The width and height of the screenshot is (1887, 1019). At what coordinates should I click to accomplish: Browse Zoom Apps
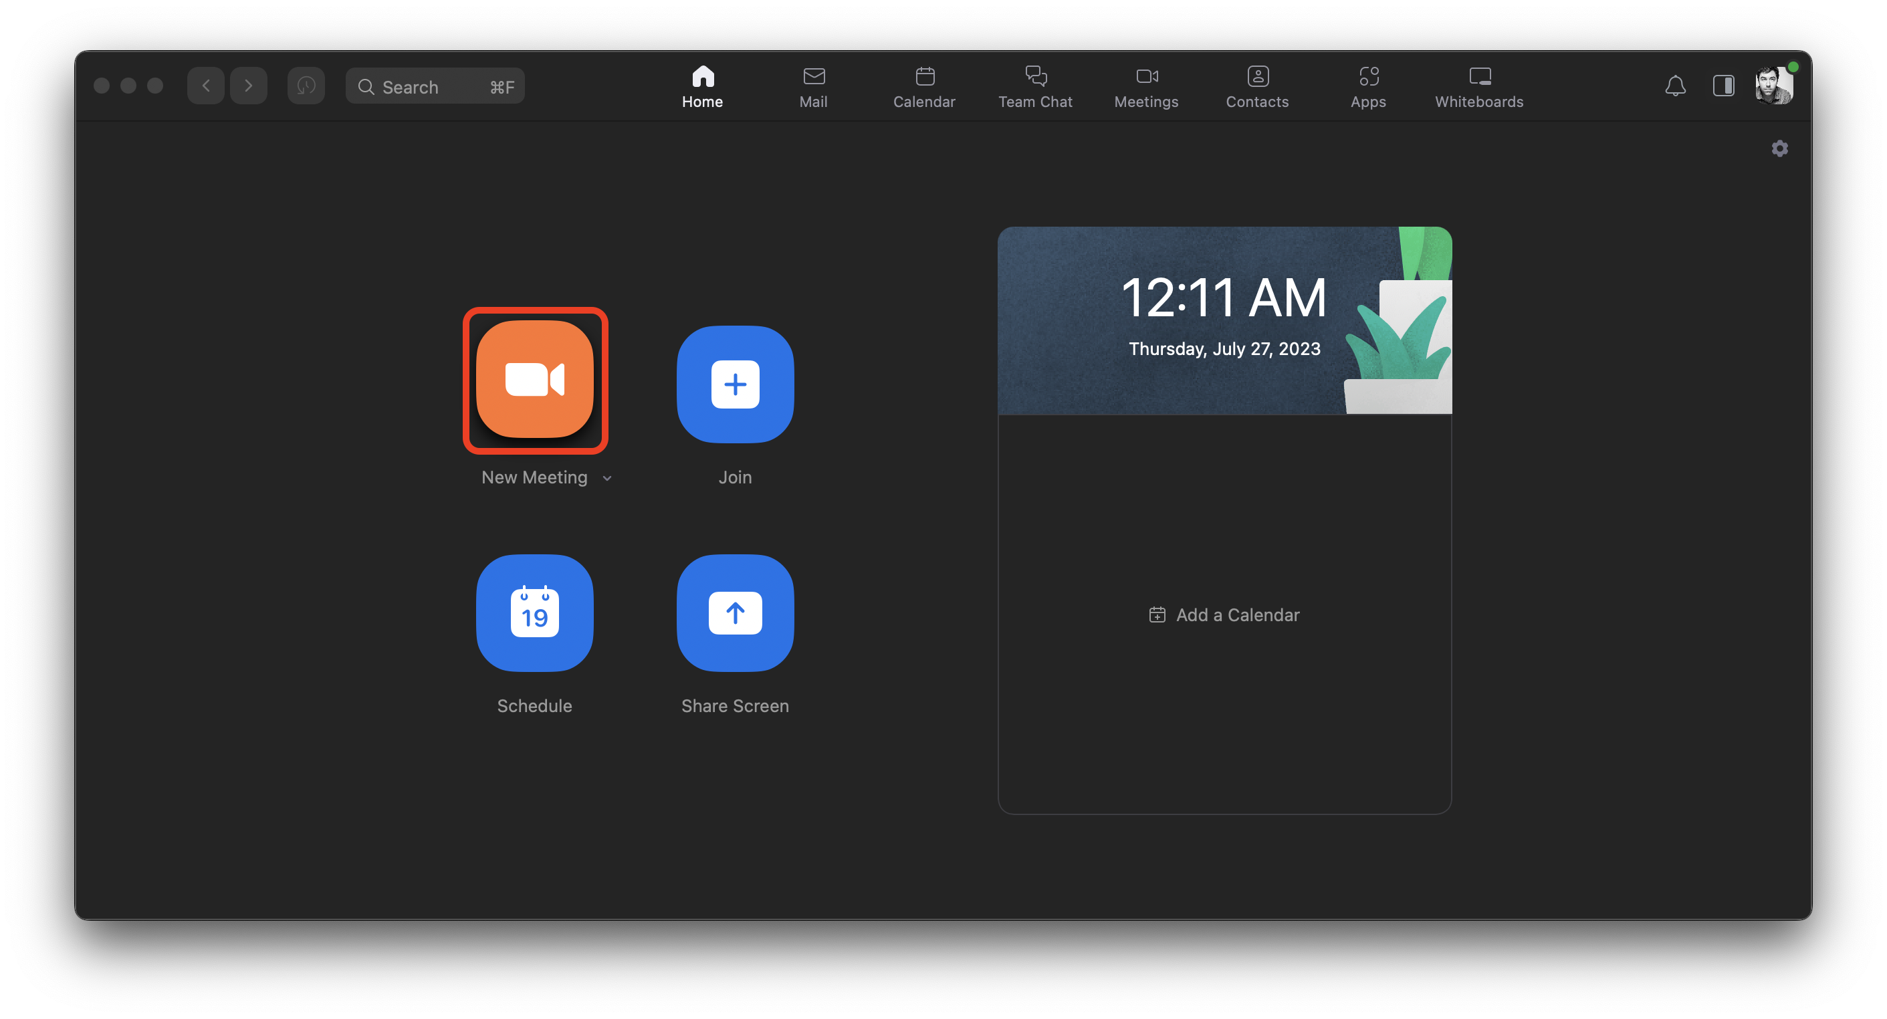[1367, 86]
